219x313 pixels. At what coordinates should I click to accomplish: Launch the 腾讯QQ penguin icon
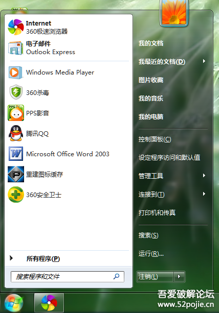coord(16,133)
